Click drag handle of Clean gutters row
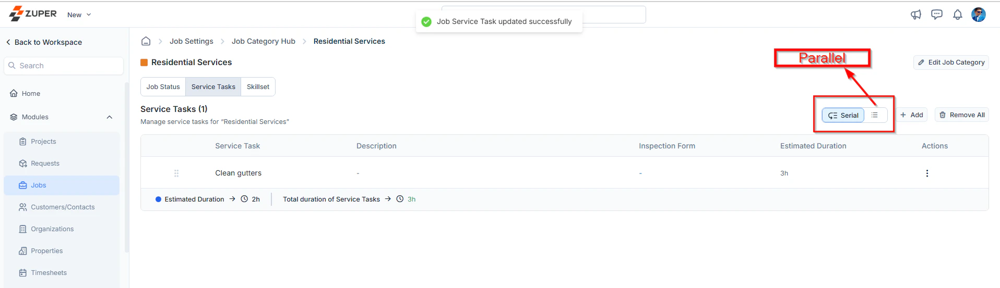This screenshot has height=288, width=1000. point(176,173)
